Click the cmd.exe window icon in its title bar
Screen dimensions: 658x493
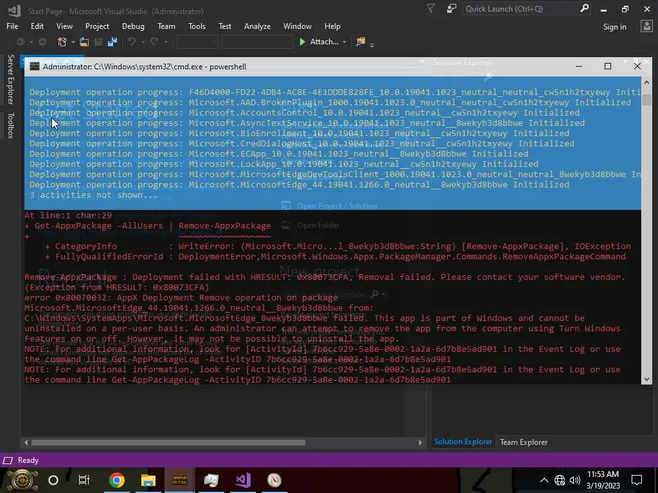click(35, 66)
